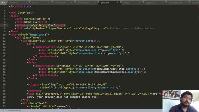Close the members.html tab
The image size is (199, 112).
(72, 3)
